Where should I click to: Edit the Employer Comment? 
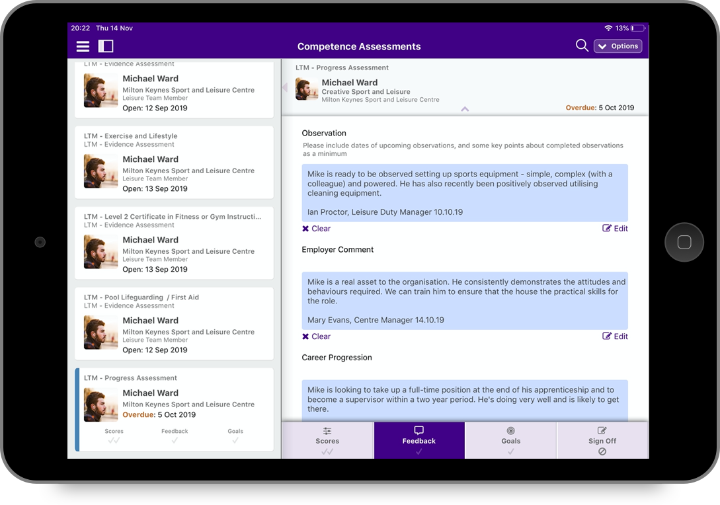point(615,336)
